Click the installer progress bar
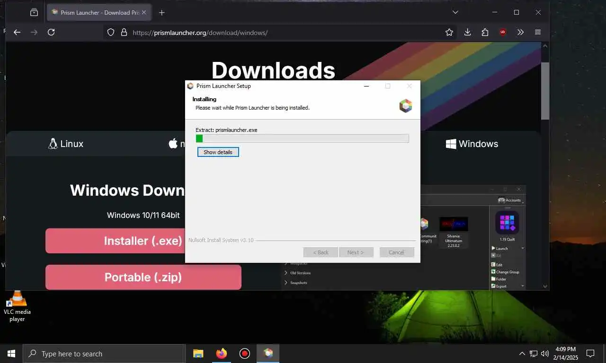This screenshot has height=363, width=606. 302,138
